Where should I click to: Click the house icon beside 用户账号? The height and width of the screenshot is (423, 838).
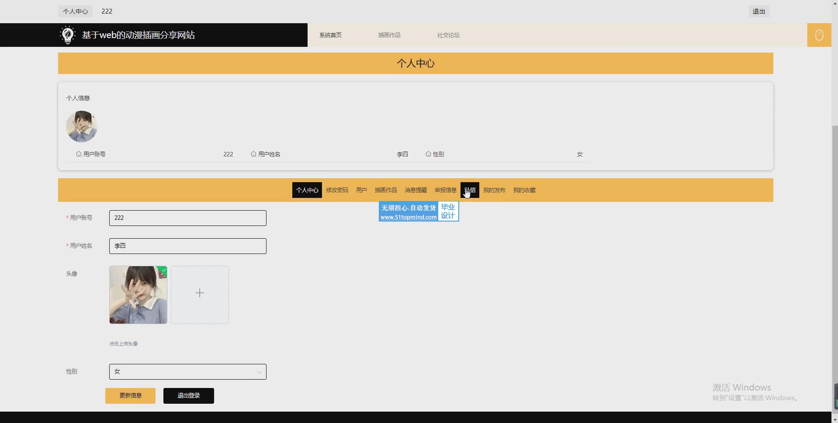(x=79, y=154)
